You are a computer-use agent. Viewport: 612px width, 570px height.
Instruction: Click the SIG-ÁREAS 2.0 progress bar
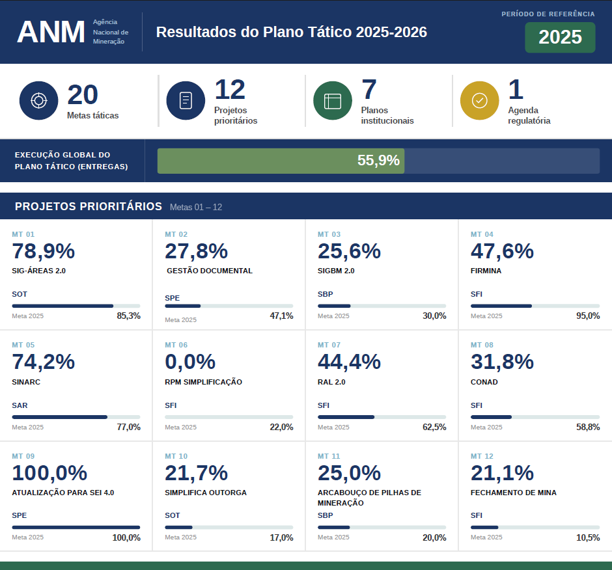click(x=76, y=306)
